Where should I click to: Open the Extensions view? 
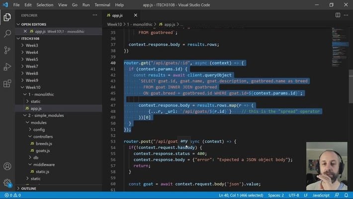tap(7, 84)
